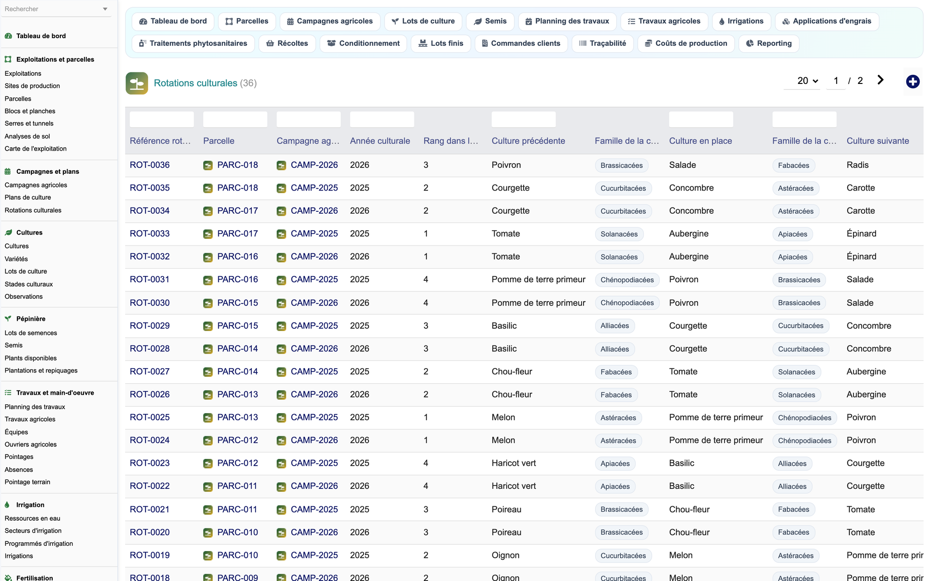Click the Campagnes et plans calendar icon
This screenshot has height=581, width=940.
[x=8, y=171]
